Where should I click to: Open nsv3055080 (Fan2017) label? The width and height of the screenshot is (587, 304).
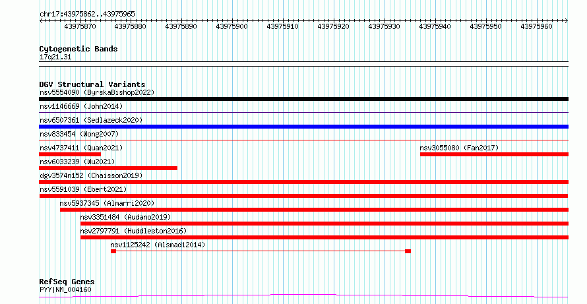pos(459,148)
